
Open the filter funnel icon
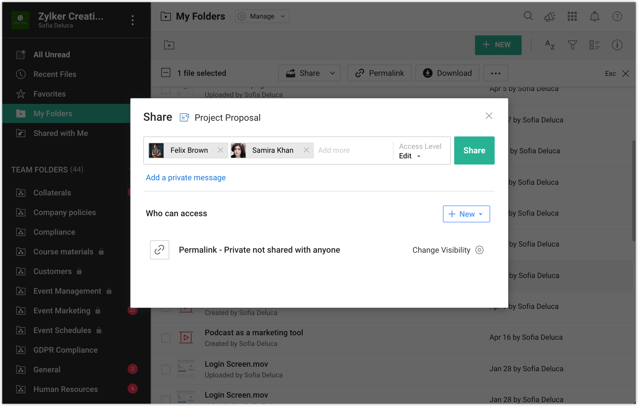coord(572,45)
